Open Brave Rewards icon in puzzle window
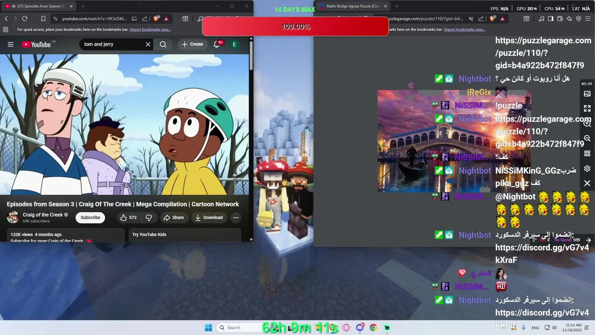This screenshot has height=335, width=595. point(502,19)
